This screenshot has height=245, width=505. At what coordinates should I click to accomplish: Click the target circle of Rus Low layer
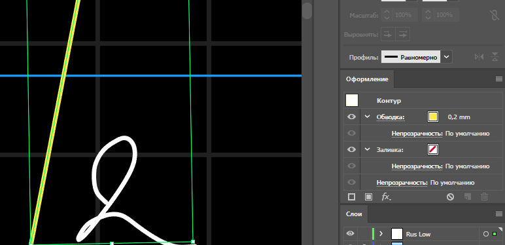click(x=486, y=234)
